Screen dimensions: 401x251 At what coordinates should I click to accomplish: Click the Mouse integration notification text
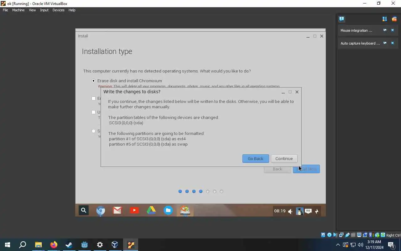[356, 30]
